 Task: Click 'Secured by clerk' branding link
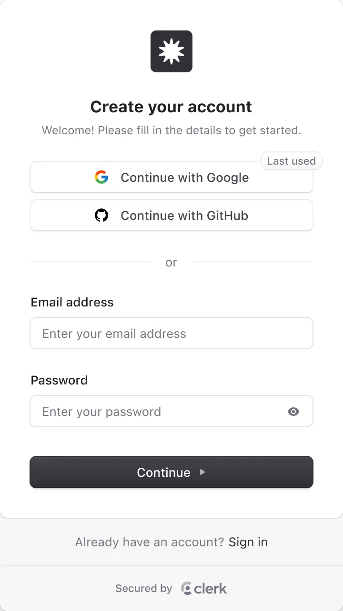pyautogui.click(x=171, y=589)
